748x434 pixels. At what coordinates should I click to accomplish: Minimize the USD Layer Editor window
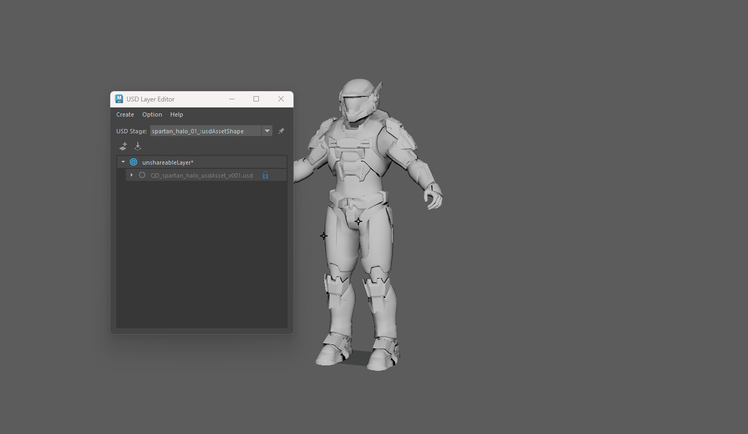coord(232,99)
